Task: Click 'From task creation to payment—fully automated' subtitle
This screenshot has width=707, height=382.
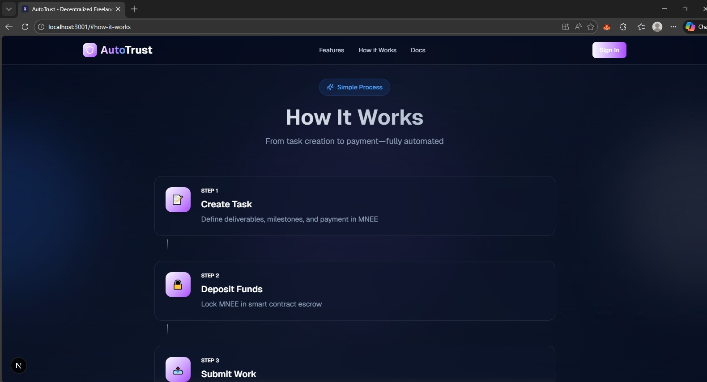Action: tap(354, 141)
